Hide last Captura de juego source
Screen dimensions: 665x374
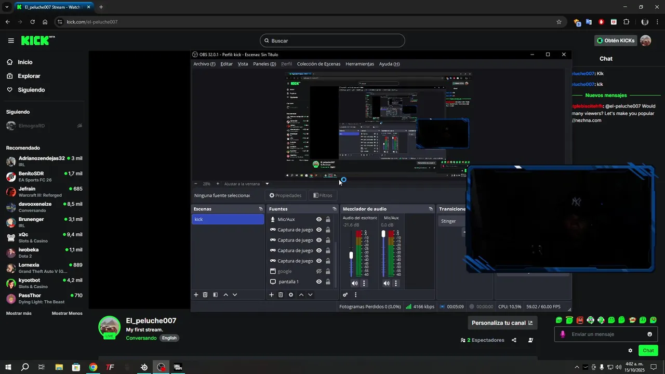click(x=319, y=261)
